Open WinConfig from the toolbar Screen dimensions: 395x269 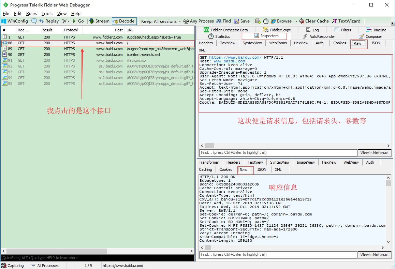(15, 21)
